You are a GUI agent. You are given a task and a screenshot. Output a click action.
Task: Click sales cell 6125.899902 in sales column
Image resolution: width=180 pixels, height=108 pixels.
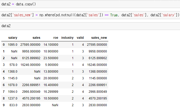point(31,58)
